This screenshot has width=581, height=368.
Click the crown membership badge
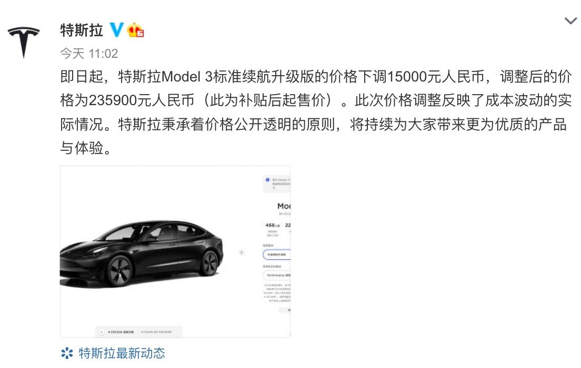pos(135,29)
